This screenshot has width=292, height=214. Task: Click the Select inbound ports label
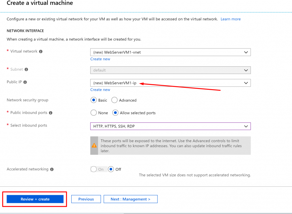tap(29, 125)
